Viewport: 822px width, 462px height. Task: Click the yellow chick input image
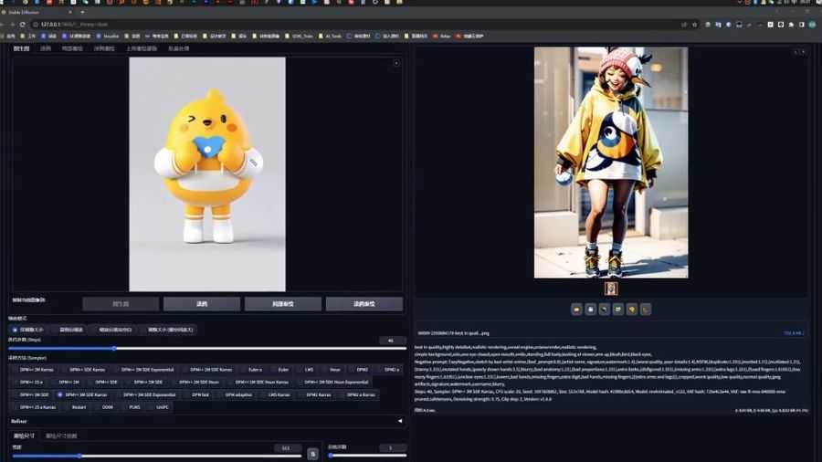[207, 173]
